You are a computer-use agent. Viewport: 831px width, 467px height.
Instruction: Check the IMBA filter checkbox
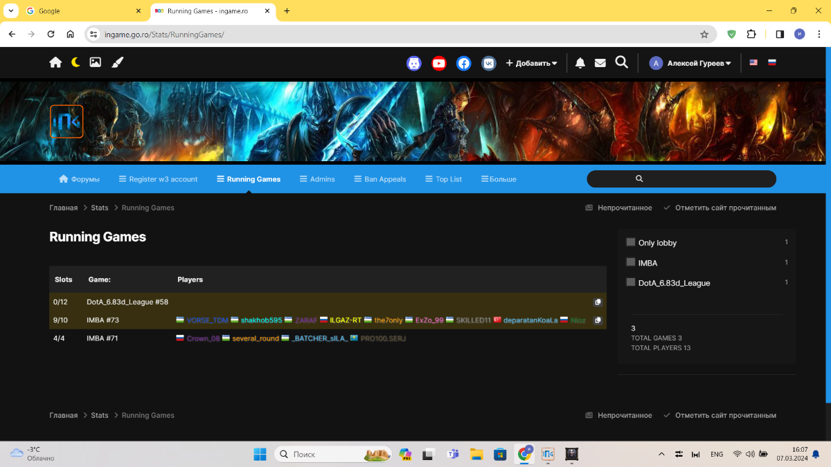[x=631, y=262]
